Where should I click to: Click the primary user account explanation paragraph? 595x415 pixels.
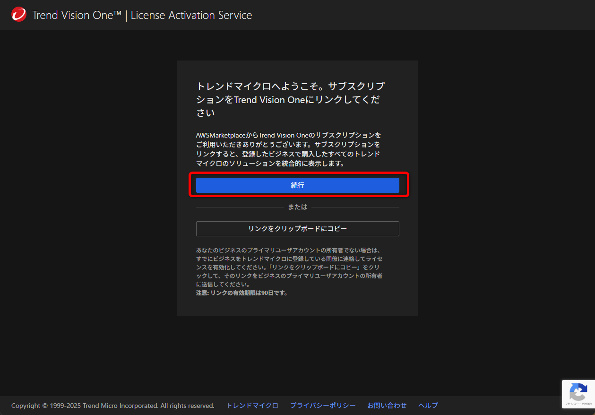coord(289,267)
